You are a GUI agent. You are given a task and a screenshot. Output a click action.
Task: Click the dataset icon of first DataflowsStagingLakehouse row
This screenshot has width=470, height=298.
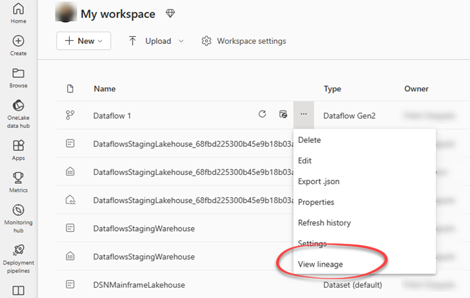tap(70, 143)
